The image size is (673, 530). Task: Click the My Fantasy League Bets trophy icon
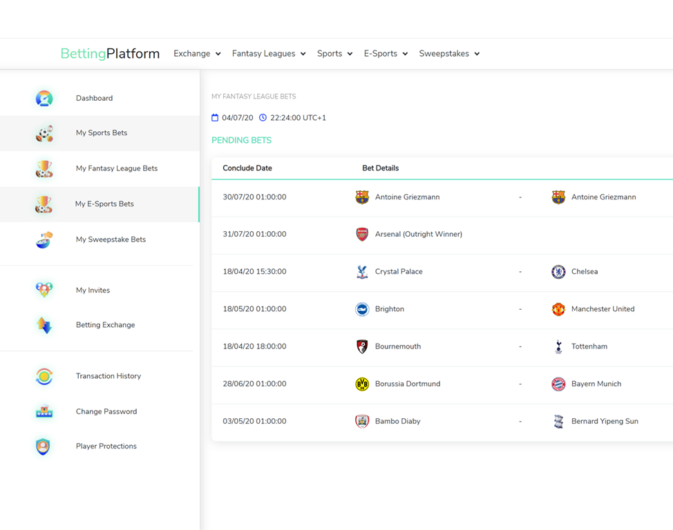(44, 168)
